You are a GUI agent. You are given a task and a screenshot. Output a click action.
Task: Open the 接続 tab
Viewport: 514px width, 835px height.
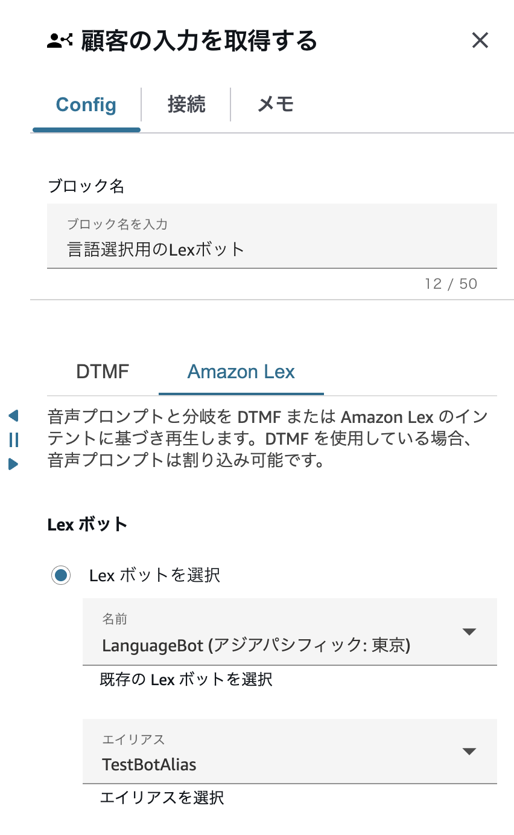tap(186, 105)
